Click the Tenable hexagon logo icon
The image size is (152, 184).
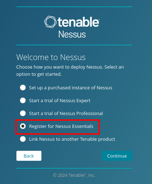coord(50,22)
